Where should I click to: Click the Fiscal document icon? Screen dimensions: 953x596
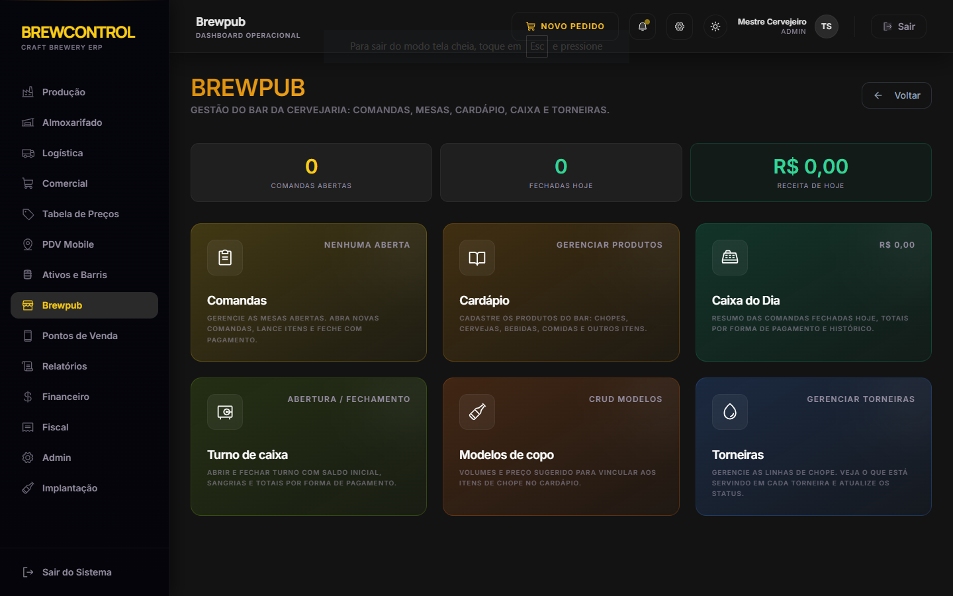pos(28,427)
